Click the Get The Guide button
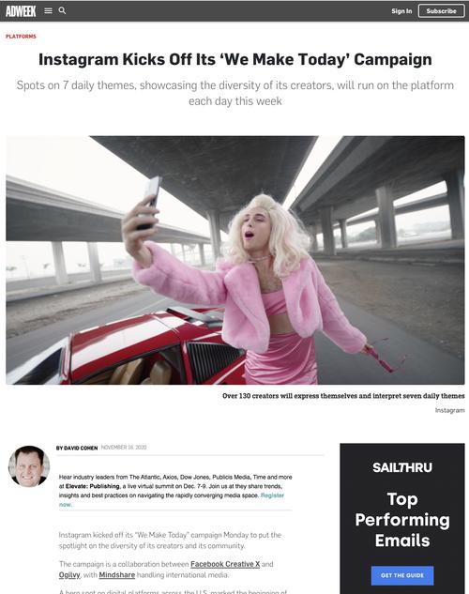The image size is (469, 594). click(x=402, y=575)
